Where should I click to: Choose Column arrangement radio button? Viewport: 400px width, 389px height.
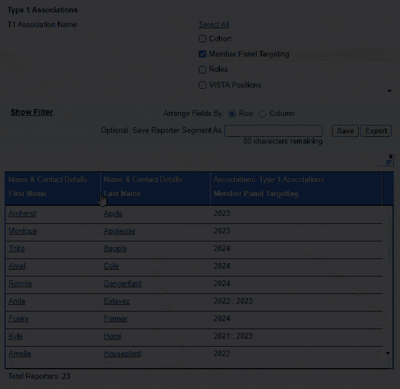[262, 114]
